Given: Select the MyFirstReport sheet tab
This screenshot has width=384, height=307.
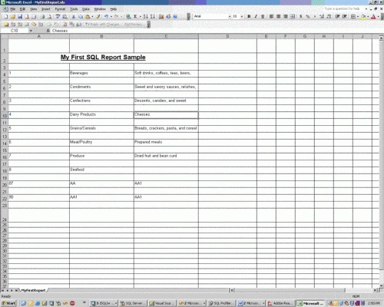Looking at the screenshot, I should pyautogui.click(x=33, y=290).
